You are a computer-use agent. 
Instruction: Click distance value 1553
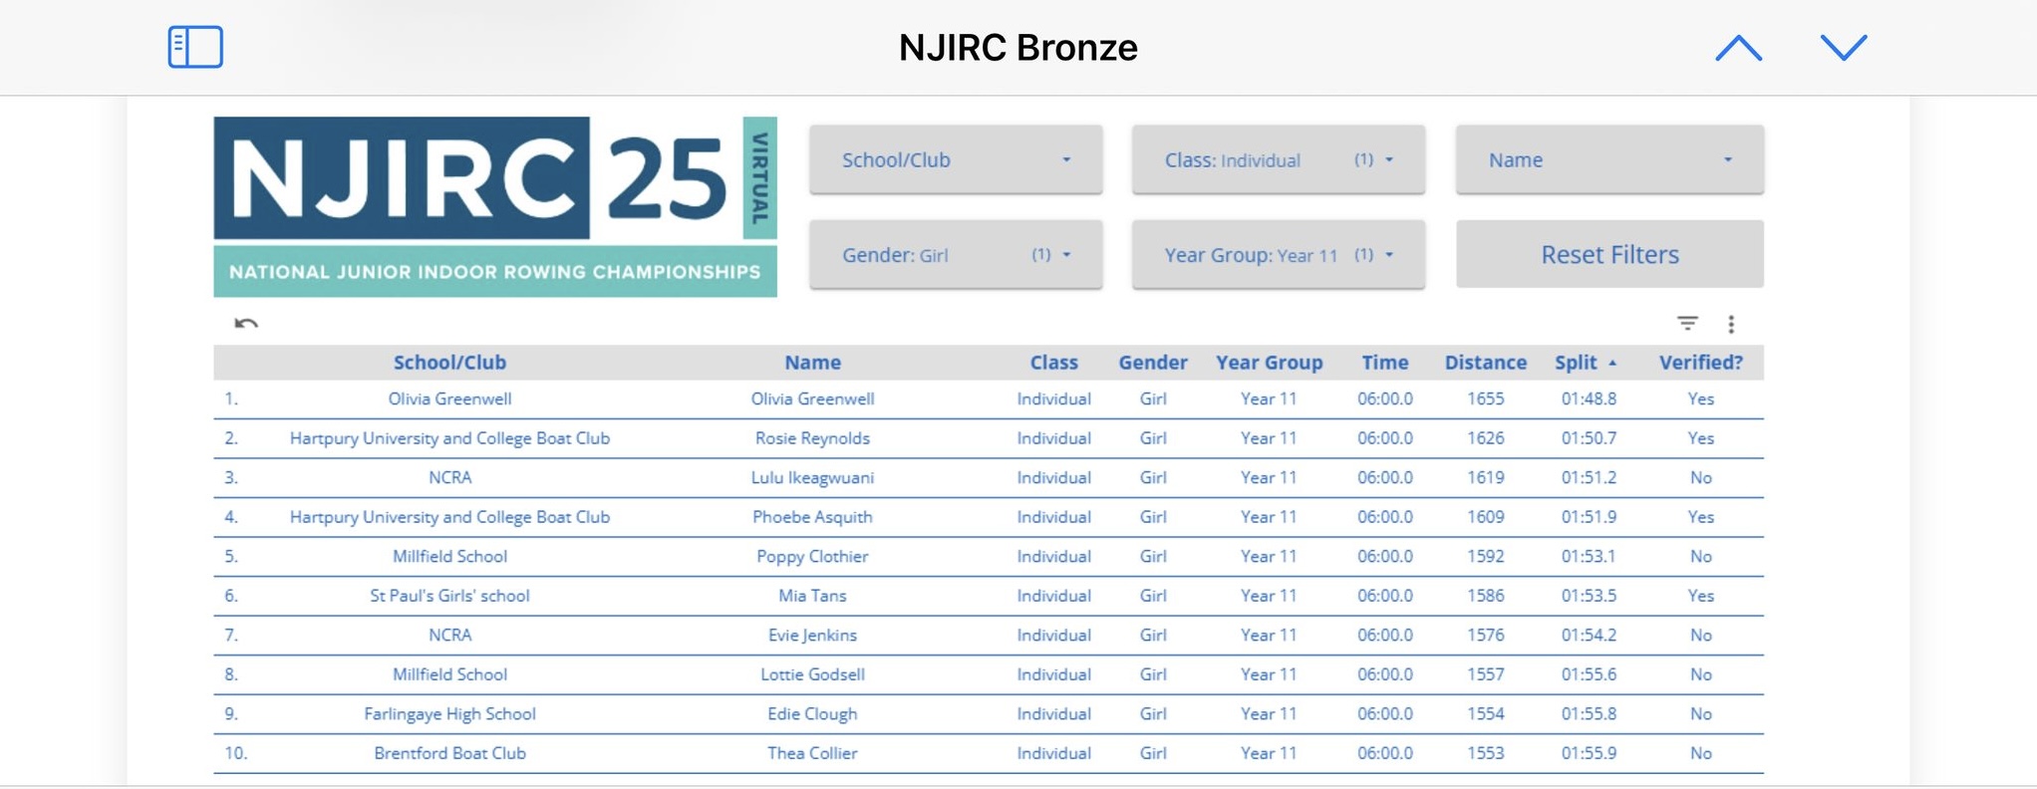(1485, 753)
